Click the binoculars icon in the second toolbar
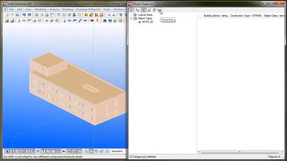 pos(104,21)
